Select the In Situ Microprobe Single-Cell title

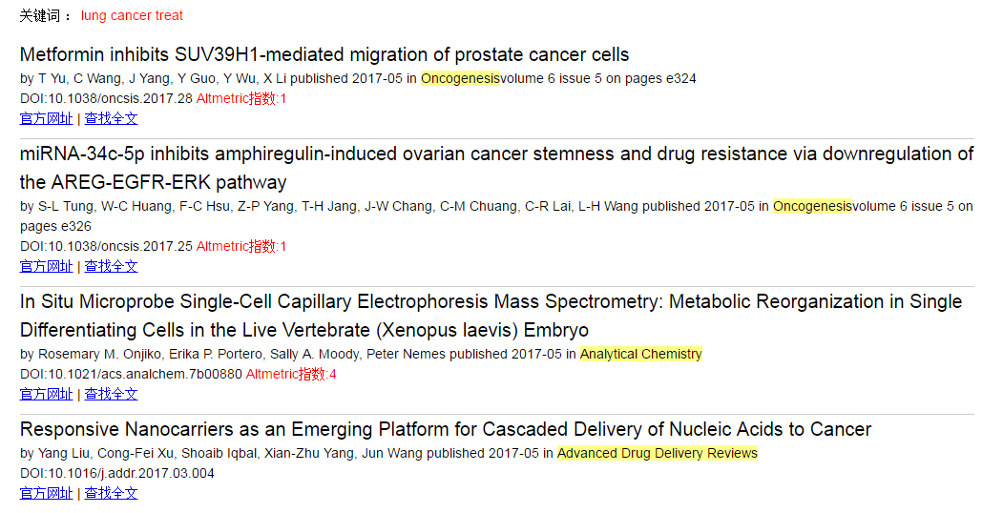[x=491, y=316]
